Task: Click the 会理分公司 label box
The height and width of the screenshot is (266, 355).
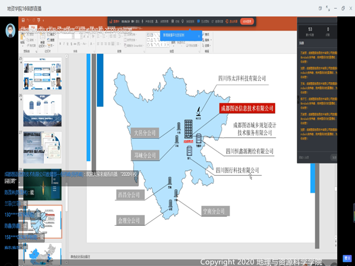Action: point(128,220)
